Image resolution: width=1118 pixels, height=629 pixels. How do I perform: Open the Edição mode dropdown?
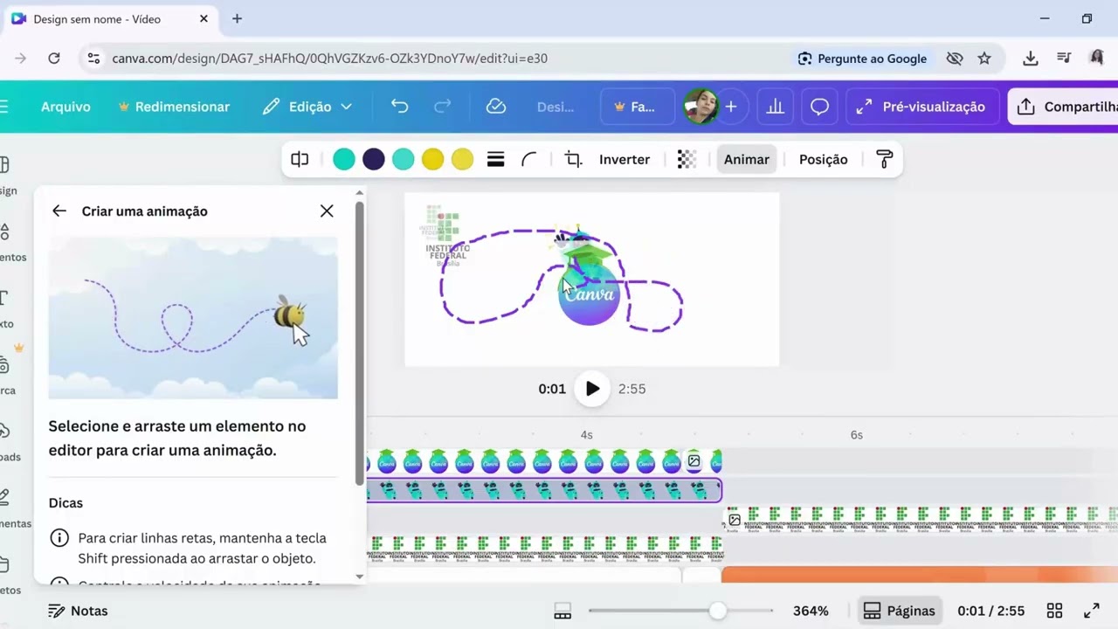(x=307, y=107)
